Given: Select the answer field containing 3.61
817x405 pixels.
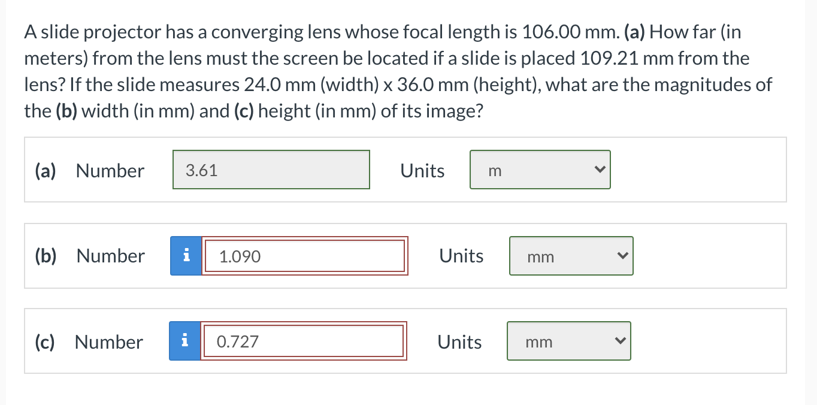Looking at the screenshot, I should 271,170.
